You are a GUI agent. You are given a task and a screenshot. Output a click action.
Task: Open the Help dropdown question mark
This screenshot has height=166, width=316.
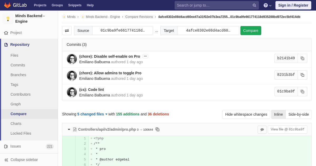(x=267, y=5)
